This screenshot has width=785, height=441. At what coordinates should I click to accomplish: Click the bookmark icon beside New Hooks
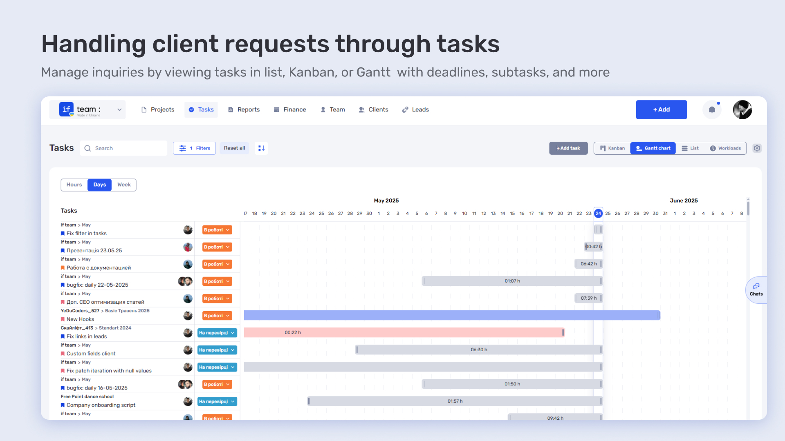[x=63, y=319]
